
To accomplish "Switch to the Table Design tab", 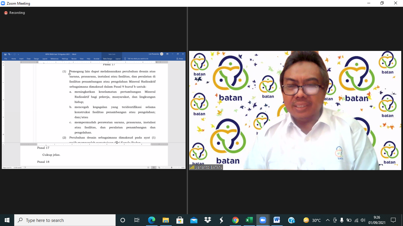I will tap(107, 59).
